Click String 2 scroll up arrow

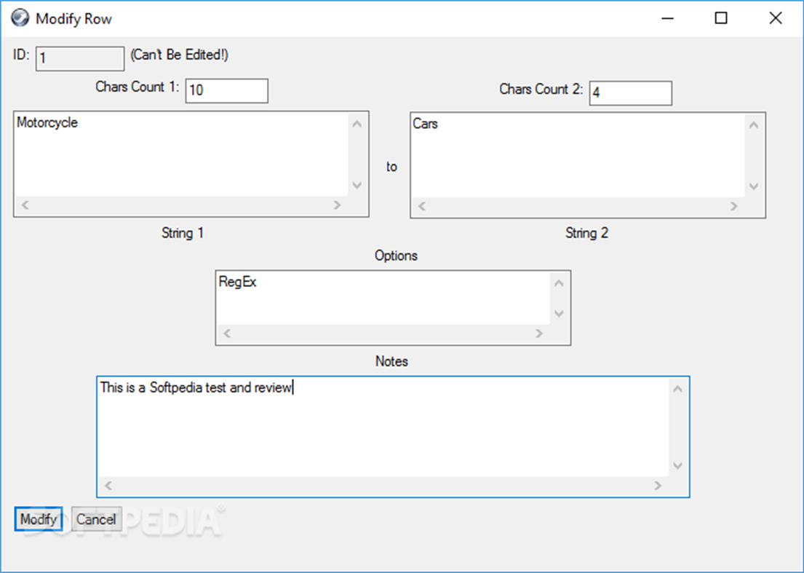753,125
